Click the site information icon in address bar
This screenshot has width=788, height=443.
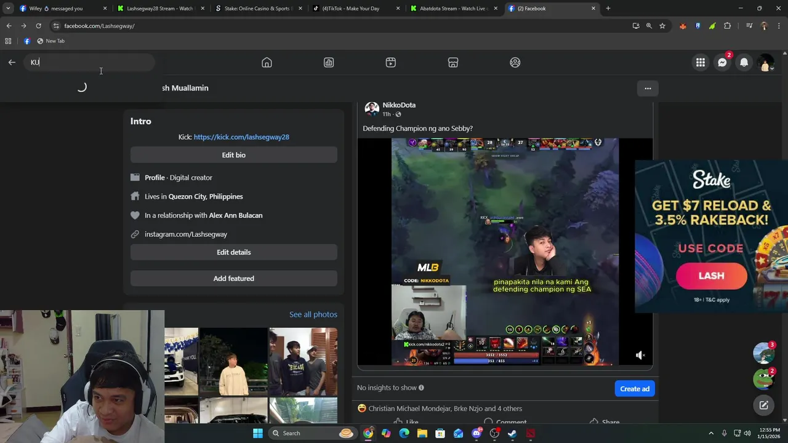(56, 26)
